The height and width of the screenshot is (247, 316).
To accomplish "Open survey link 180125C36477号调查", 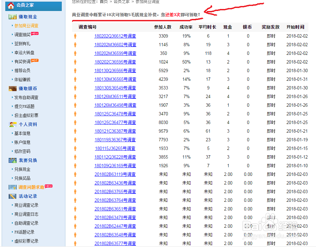I will coord(115,122).
